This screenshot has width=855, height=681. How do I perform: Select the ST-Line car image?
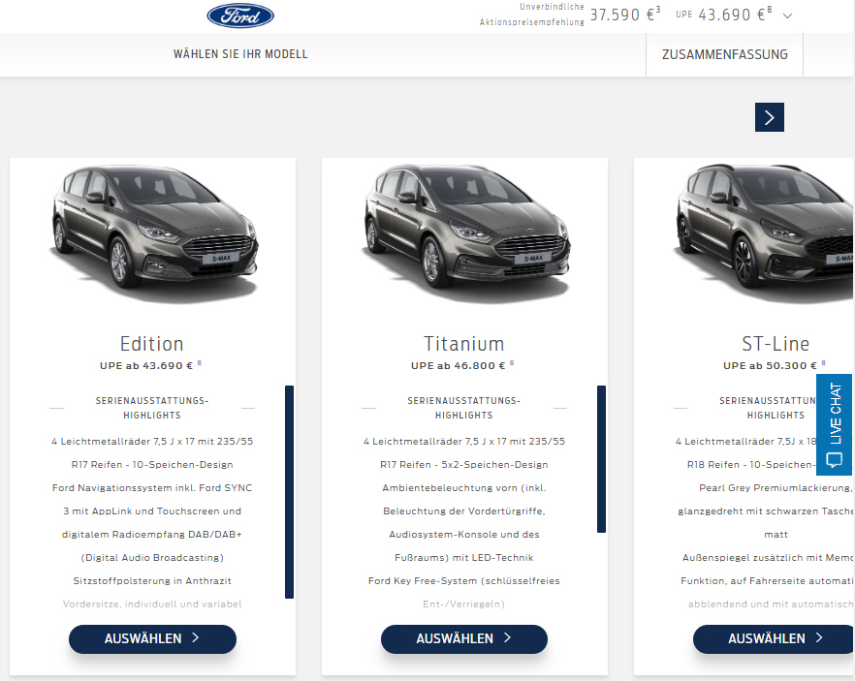[764, 233]
